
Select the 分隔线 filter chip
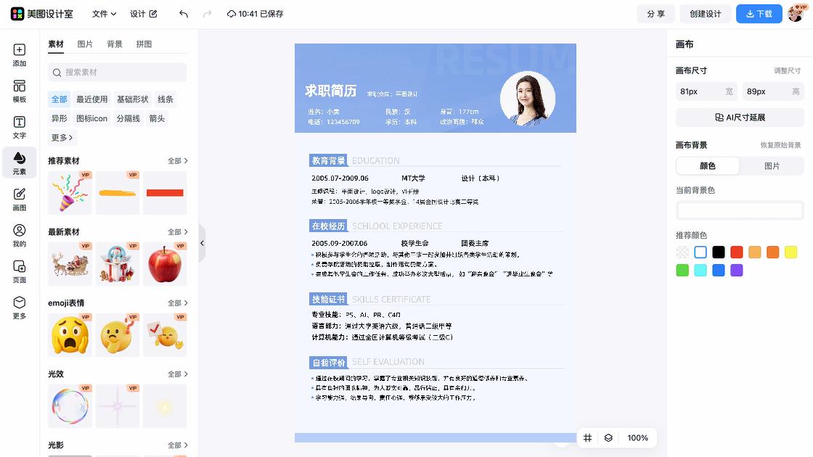(128, 119)
